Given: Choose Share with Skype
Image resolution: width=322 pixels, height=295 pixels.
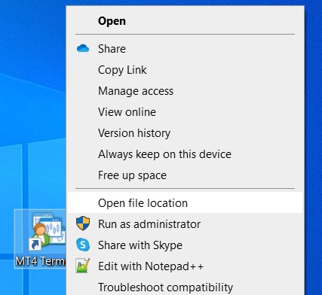Looking at the screenshot, I should pyautogui.click(x=185, y=245).
